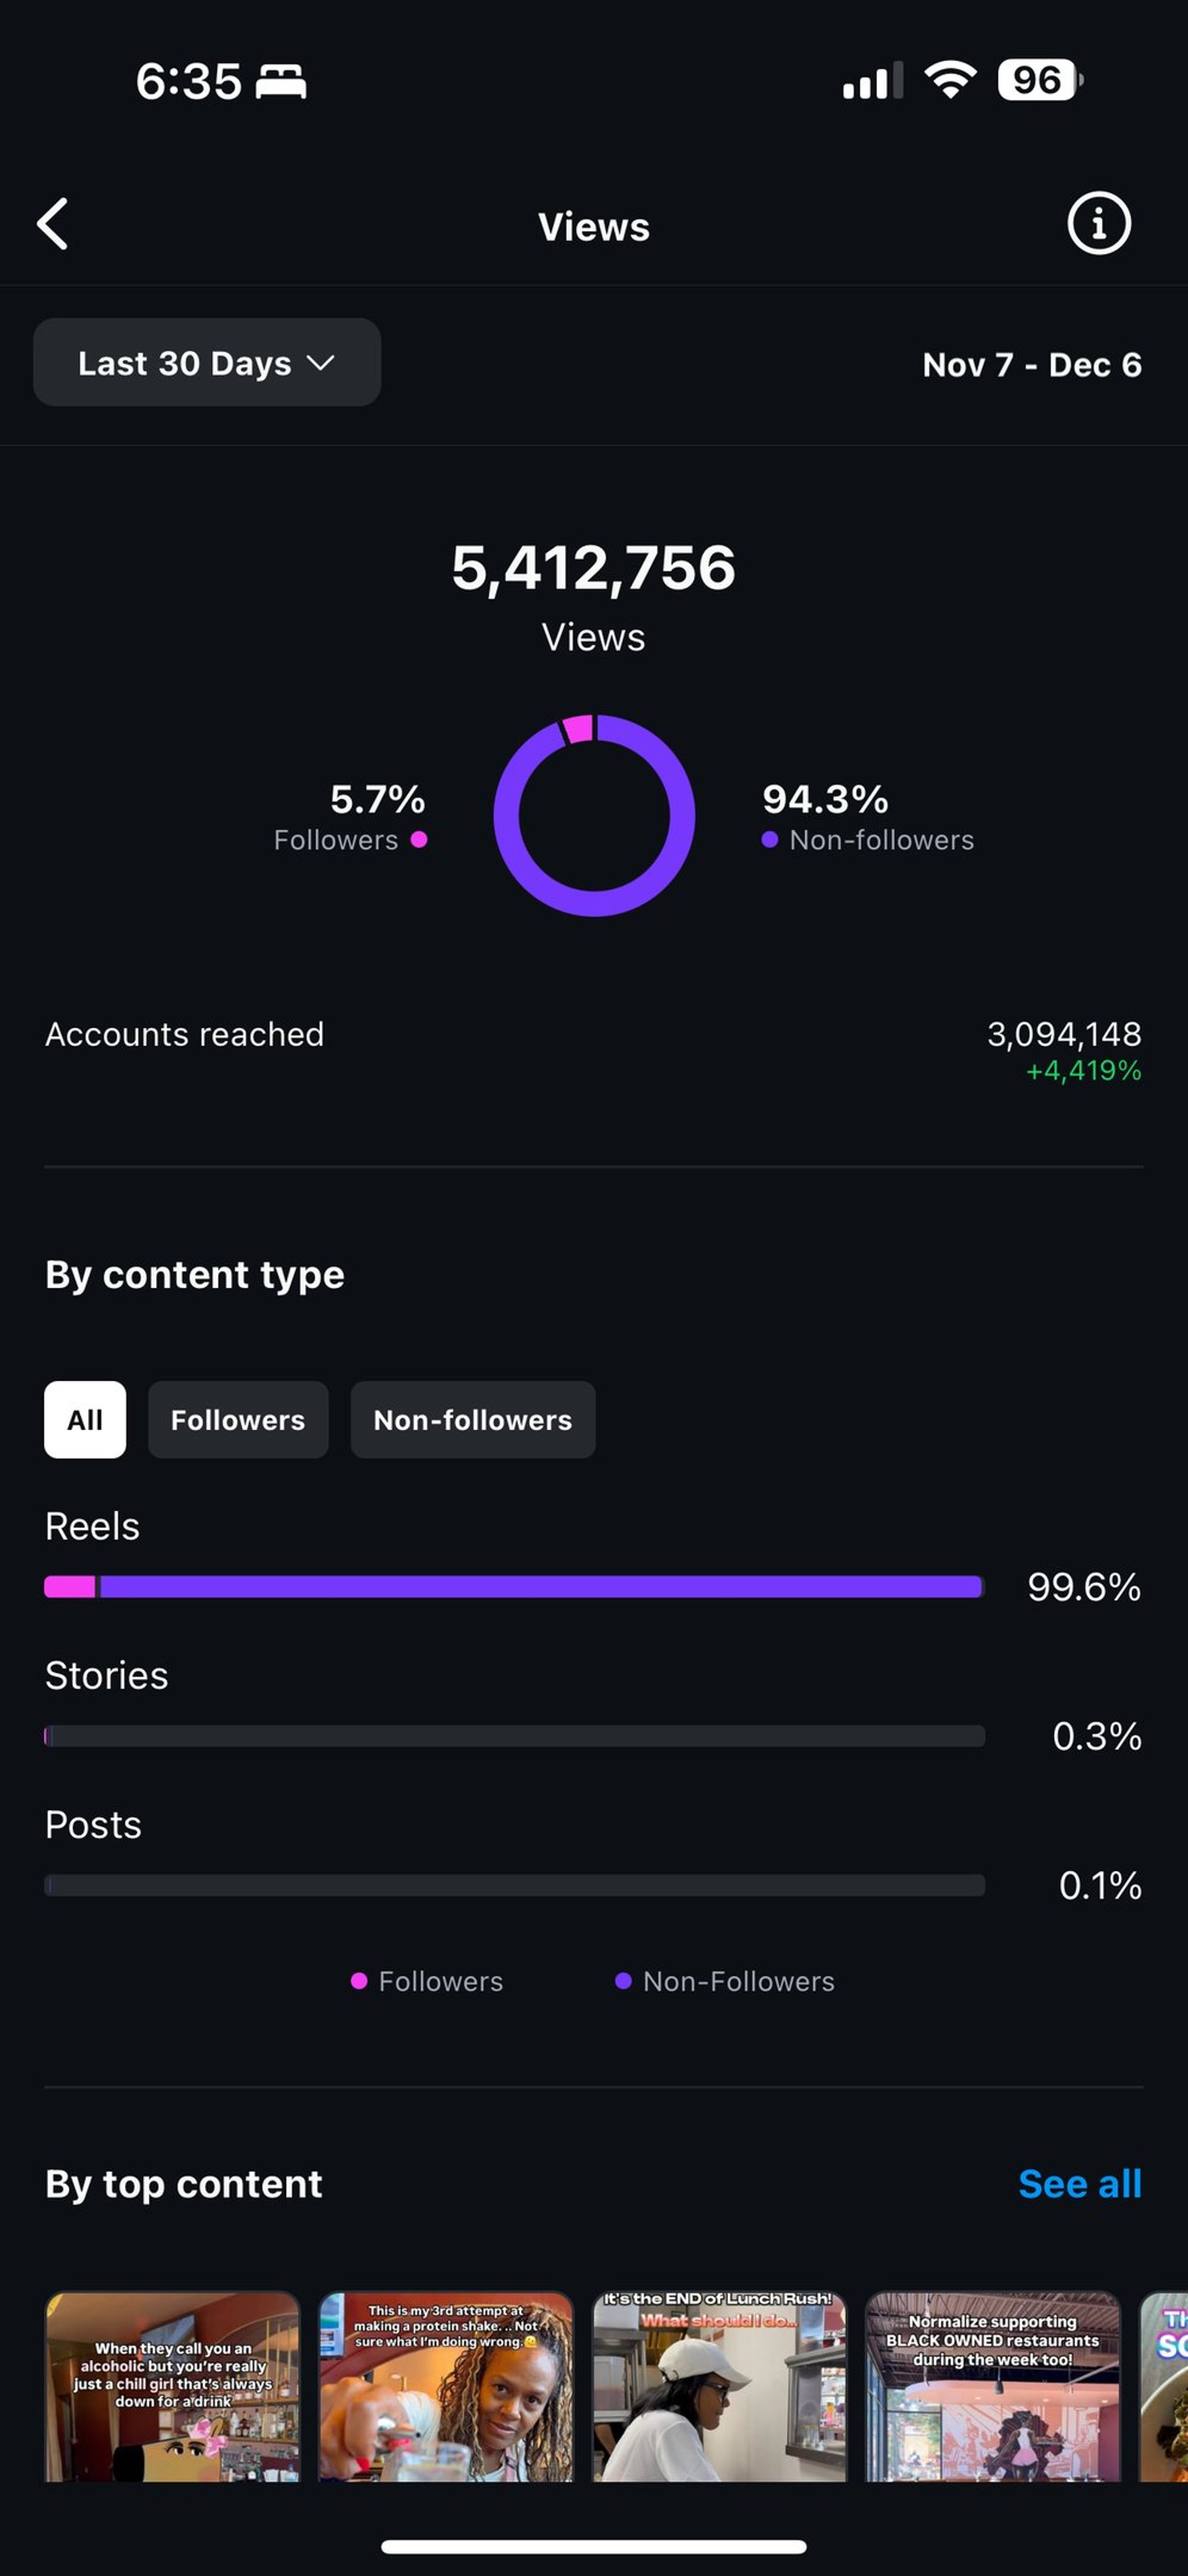Tap the purple Non-followers legend dot

coord(769,839)
